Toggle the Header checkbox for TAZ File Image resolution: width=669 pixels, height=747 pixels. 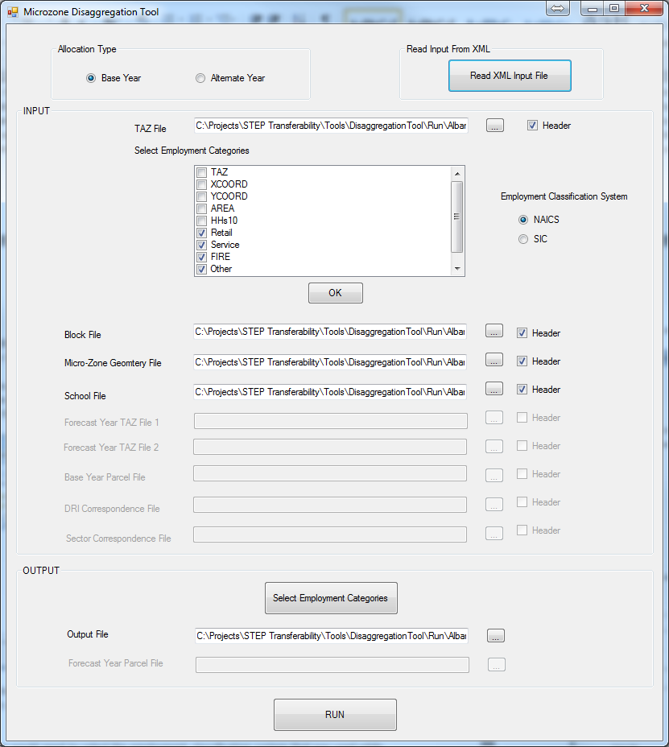click(532, 126)
